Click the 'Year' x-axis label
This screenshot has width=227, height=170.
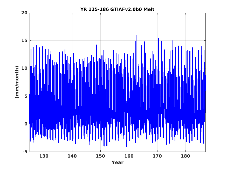coord(118,162)
